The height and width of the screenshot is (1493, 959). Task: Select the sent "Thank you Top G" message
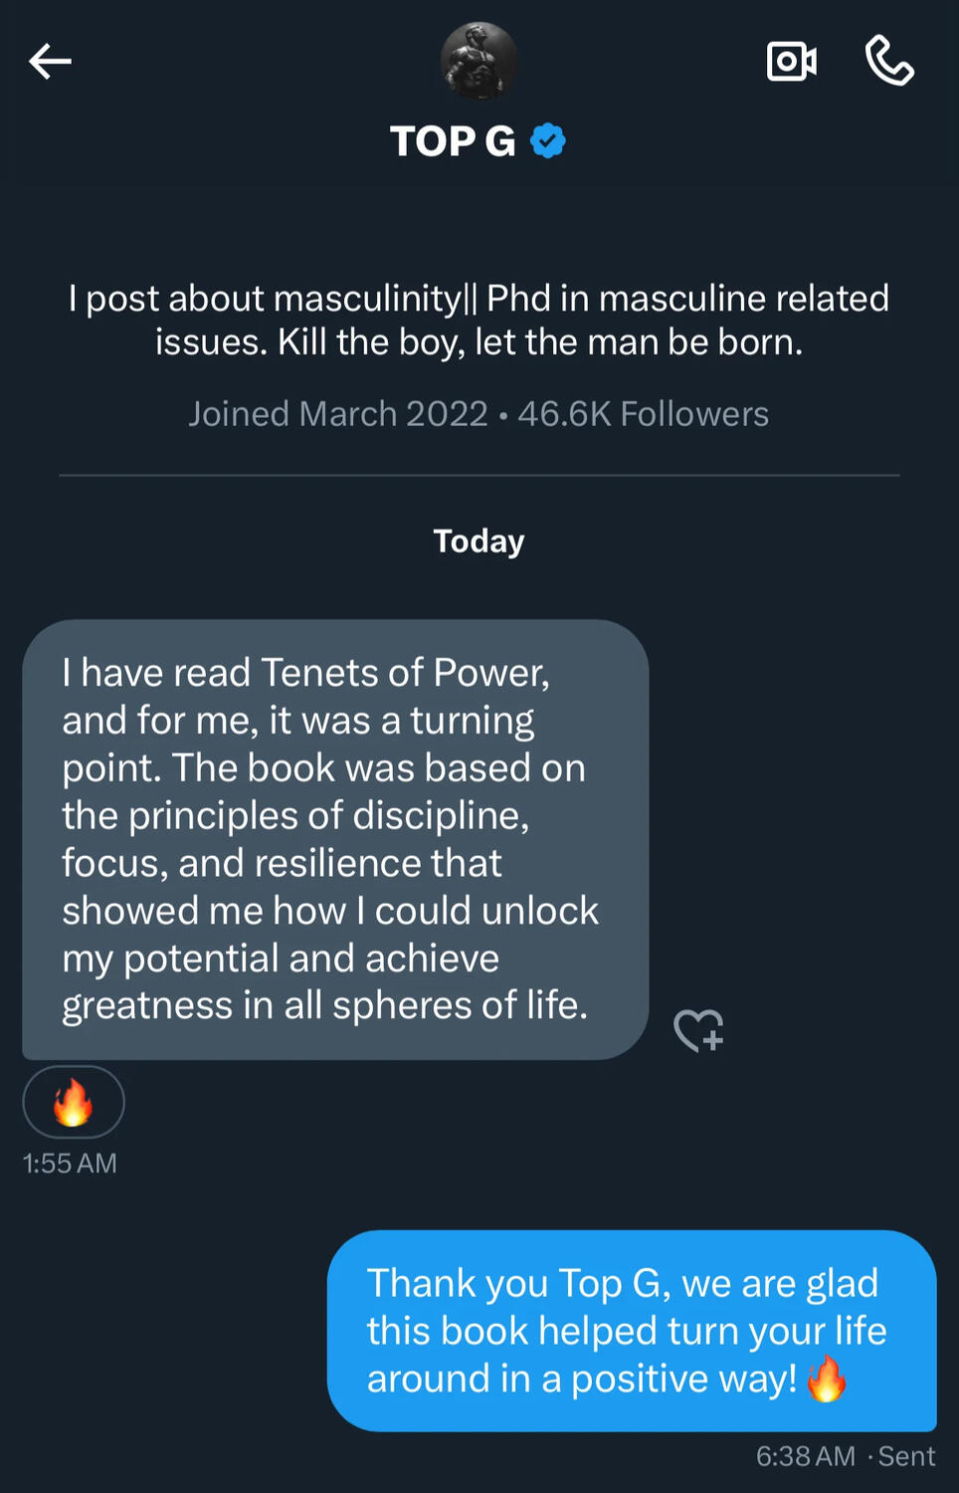coord(632,1330)
